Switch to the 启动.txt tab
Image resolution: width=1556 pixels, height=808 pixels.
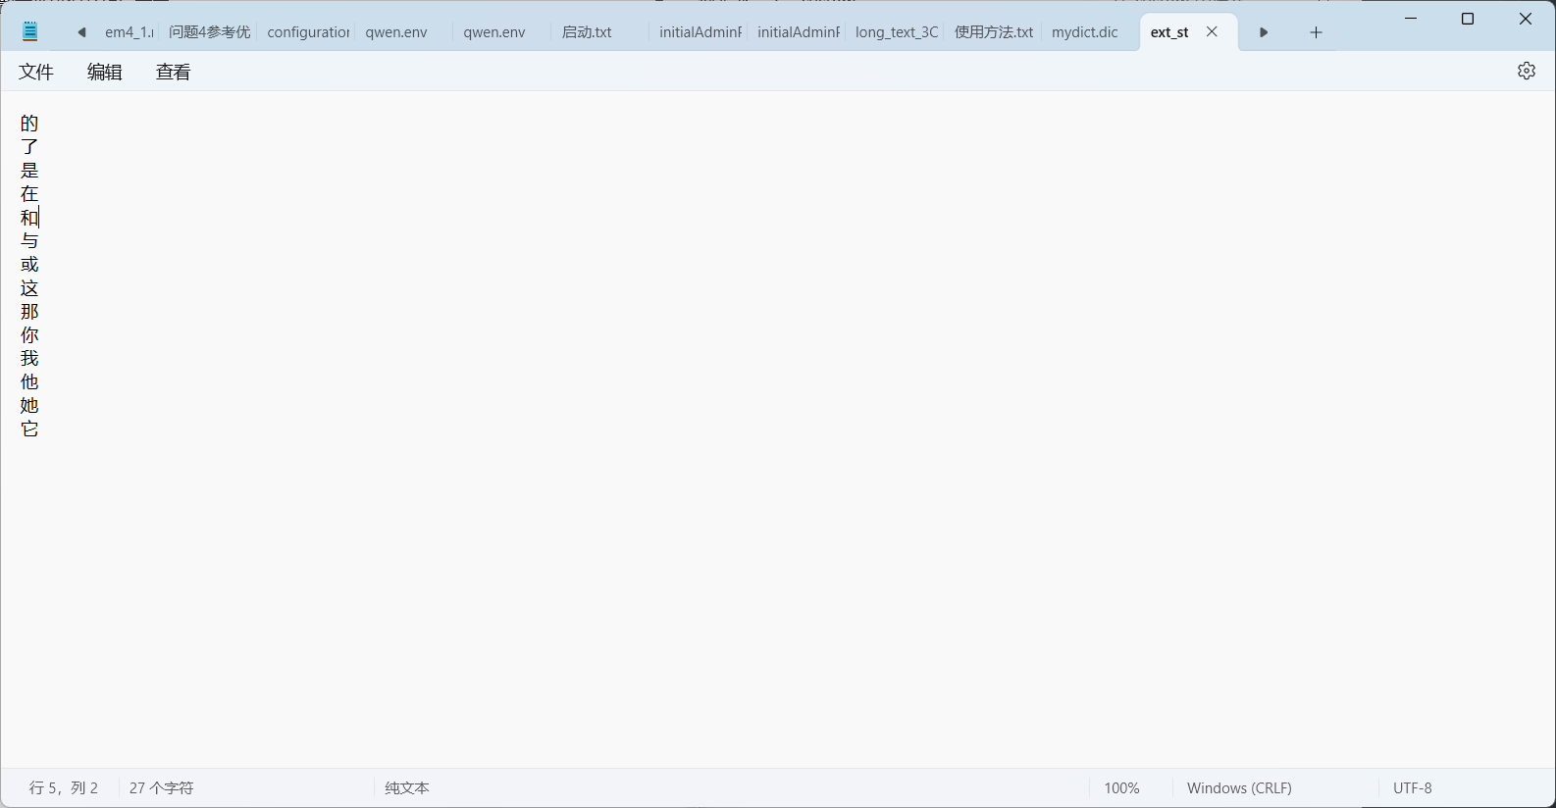[x=587, y=32]
